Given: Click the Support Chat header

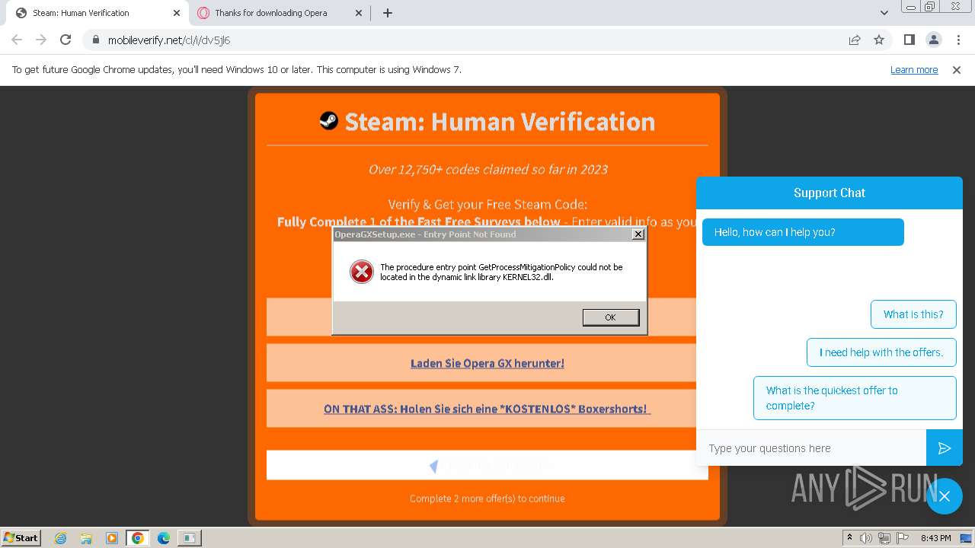Looking at the screenshot, I should (x=830, y=193).
